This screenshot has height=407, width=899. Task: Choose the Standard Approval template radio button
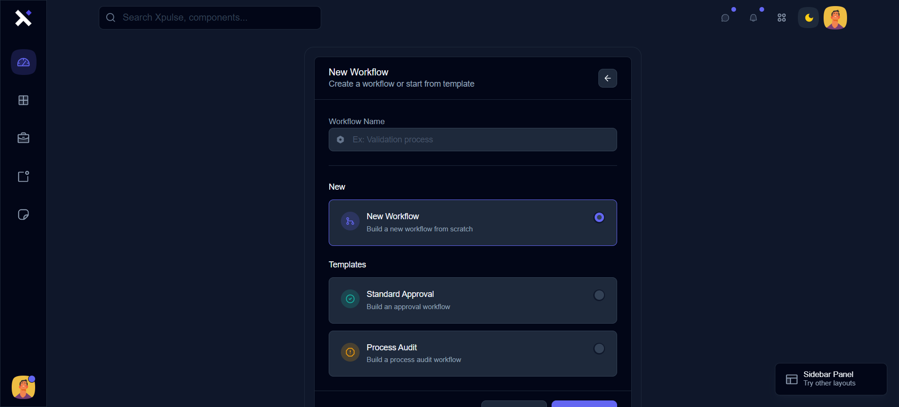(599, 295)
